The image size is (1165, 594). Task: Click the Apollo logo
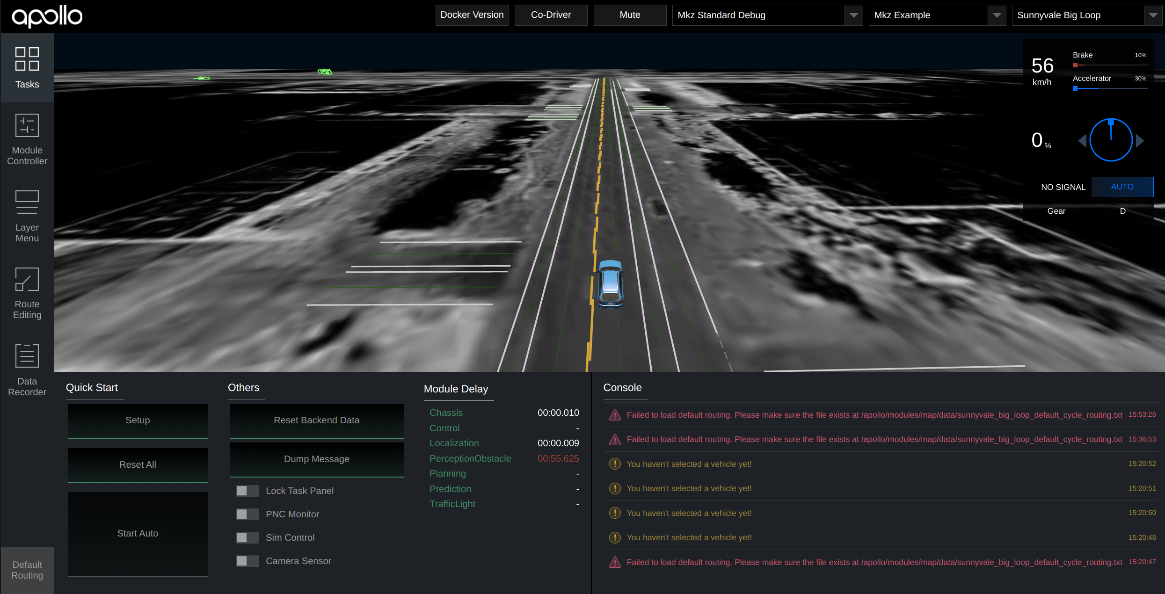[47, 16]
